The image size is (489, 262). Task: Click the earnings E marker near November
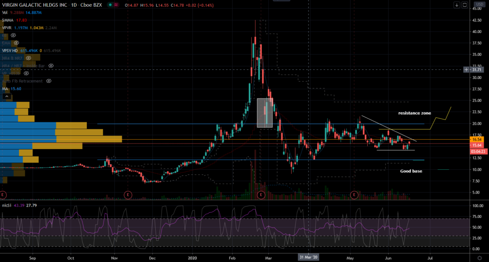tap(128, 195)
